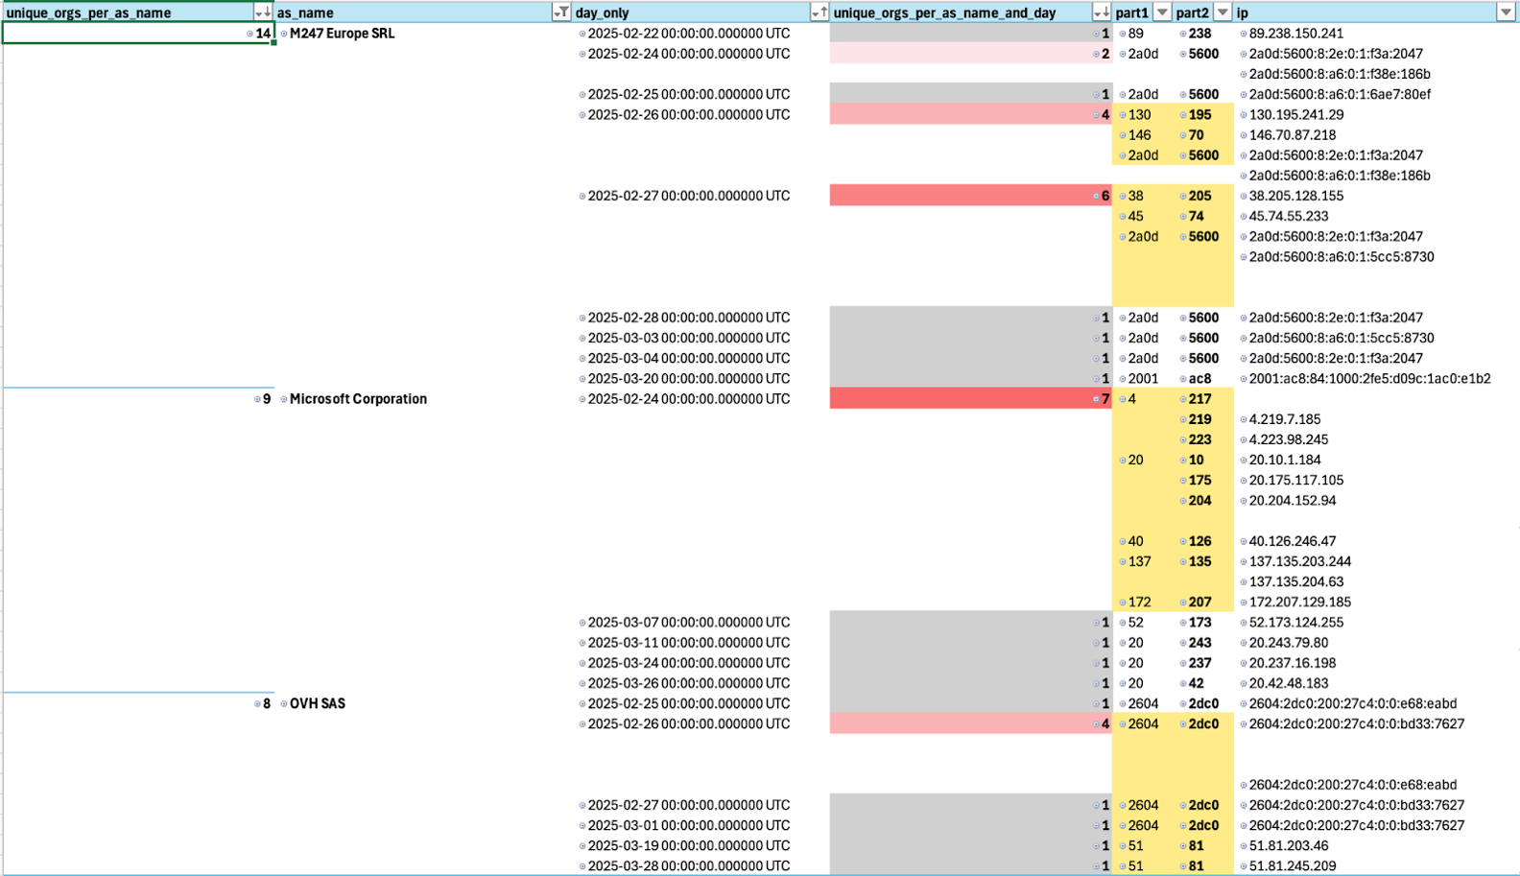Collapse the part1 value 89 node

point(1123,34)
